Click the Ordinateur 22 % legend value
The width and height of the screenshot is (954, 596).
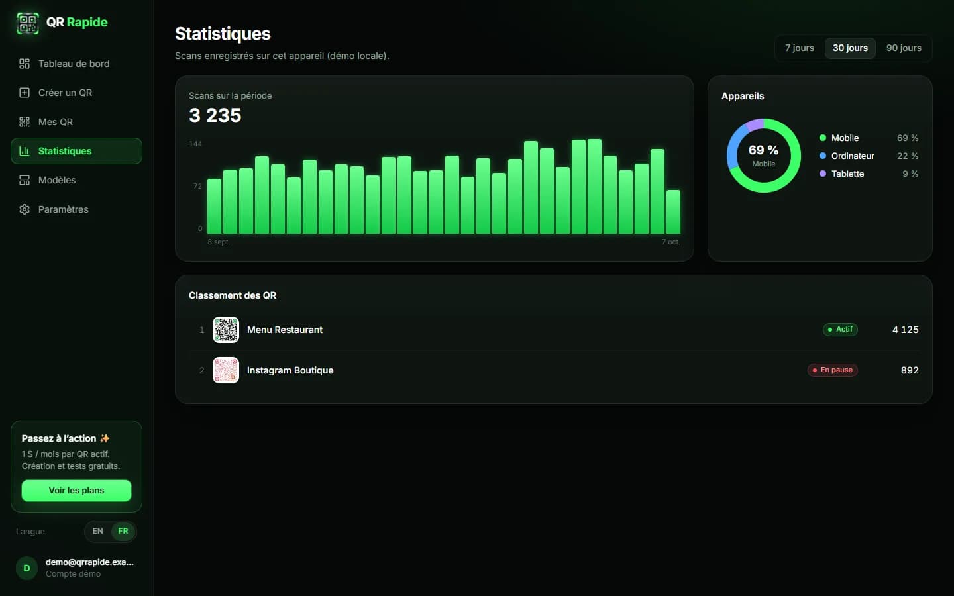pyautogui.click(x=908, y=156)
